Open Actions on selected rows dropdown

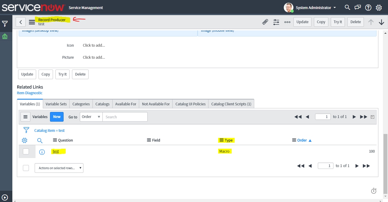[59, 168]
